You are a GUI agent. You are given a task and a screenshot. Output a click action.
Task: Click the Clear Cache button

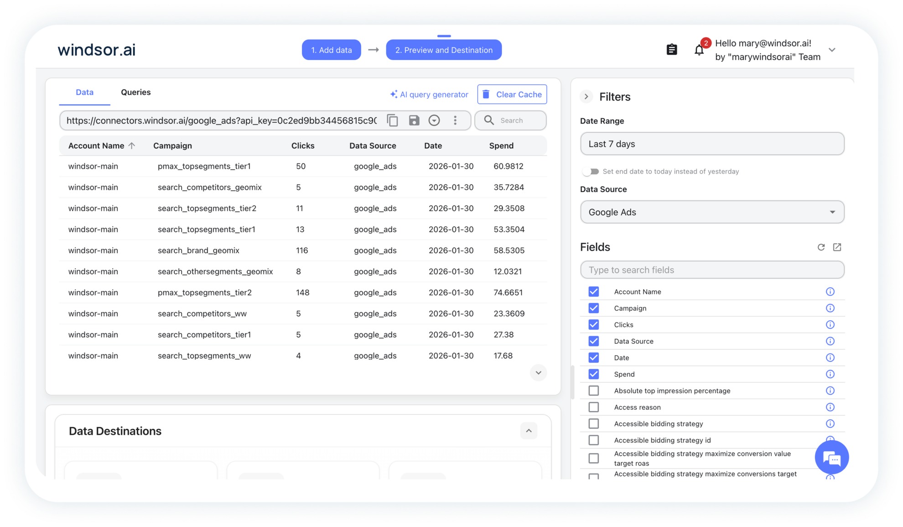[x=512, y=94]
